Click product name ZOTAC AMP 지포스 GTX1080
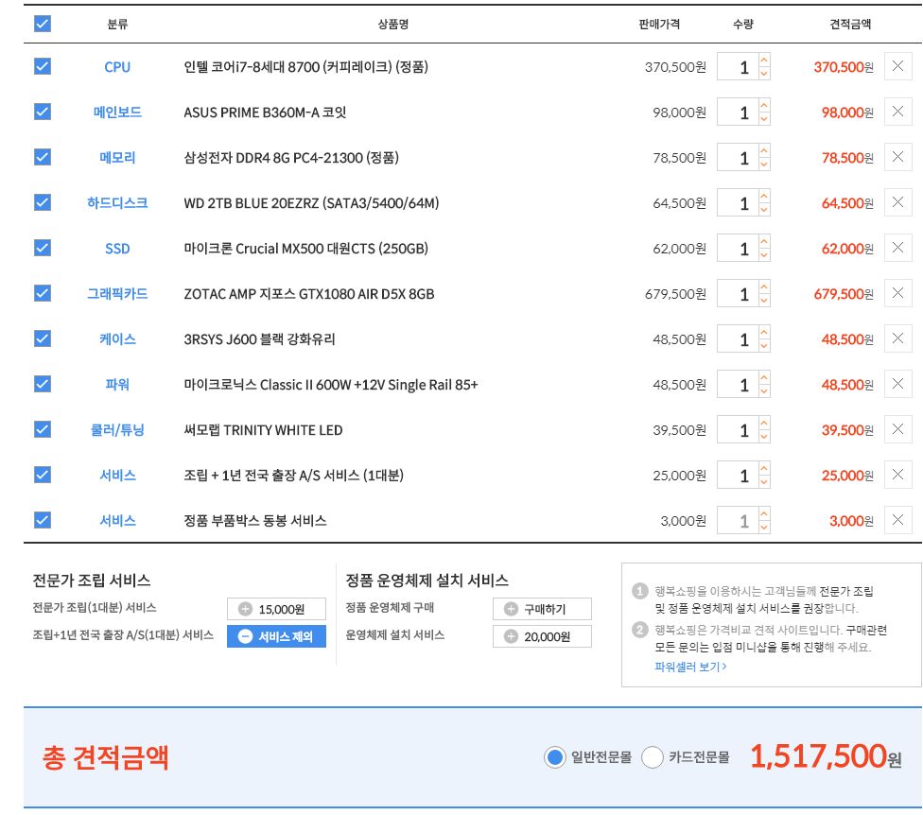This screenshot has height=815, width=923. pyautogui.click(x=309, y=294)
